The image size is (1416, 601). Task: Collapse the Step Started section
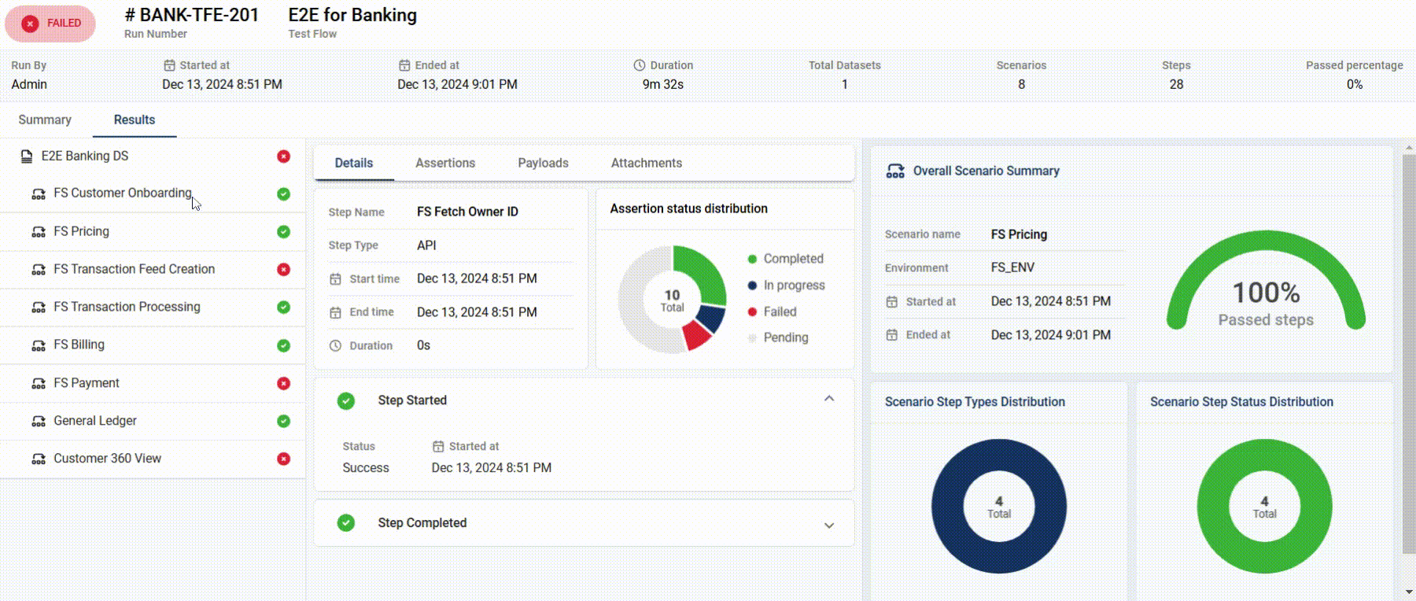click(829, 400)
